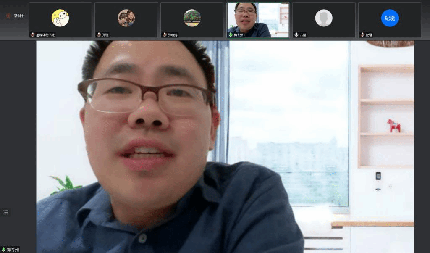Click the main speaker video area
The image size is (430, 253).
(225, 147)
